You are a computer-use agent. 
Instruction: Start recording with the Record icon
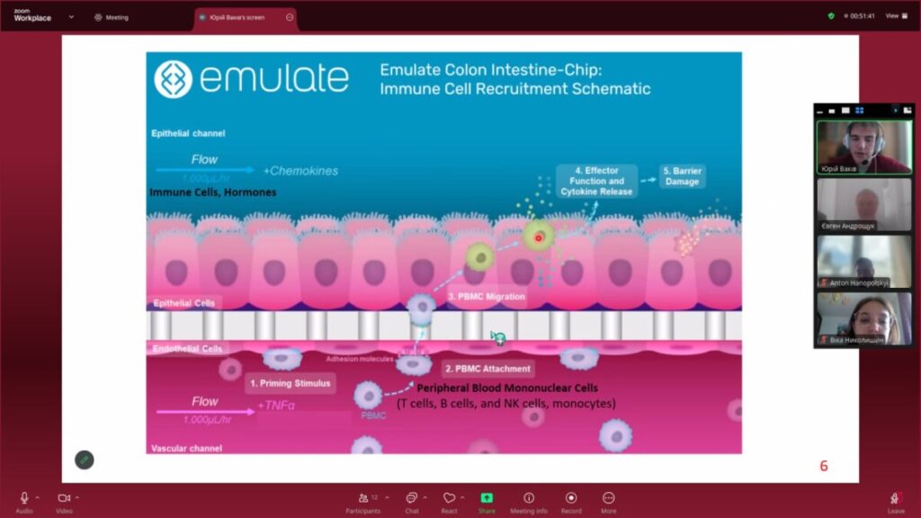point(571,498)
